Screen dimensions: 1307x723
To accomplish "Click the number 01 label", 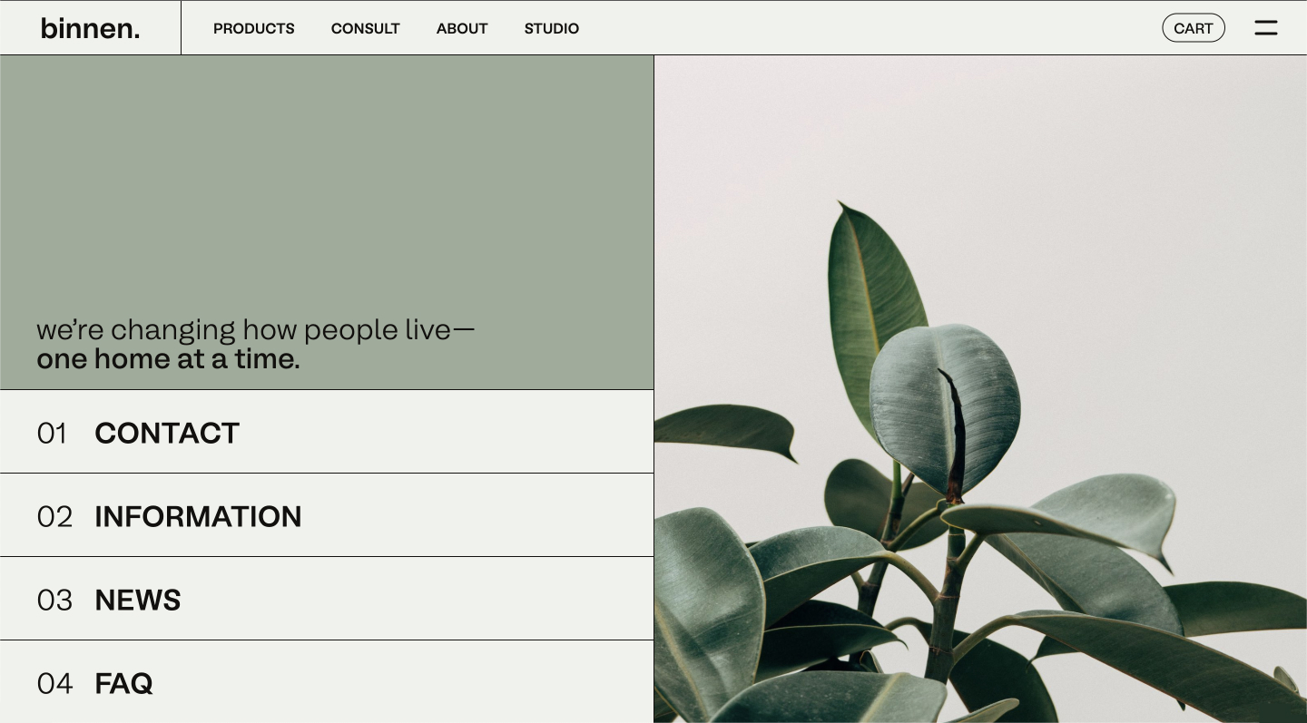I will coord(52,434).
